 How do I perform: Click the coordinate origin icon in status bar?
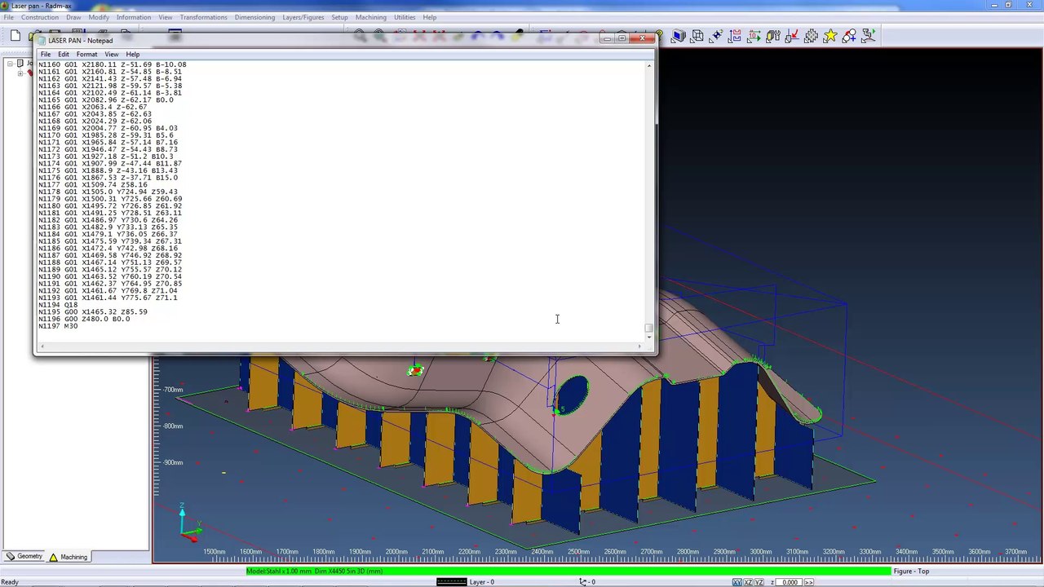(x=583, y=582)
